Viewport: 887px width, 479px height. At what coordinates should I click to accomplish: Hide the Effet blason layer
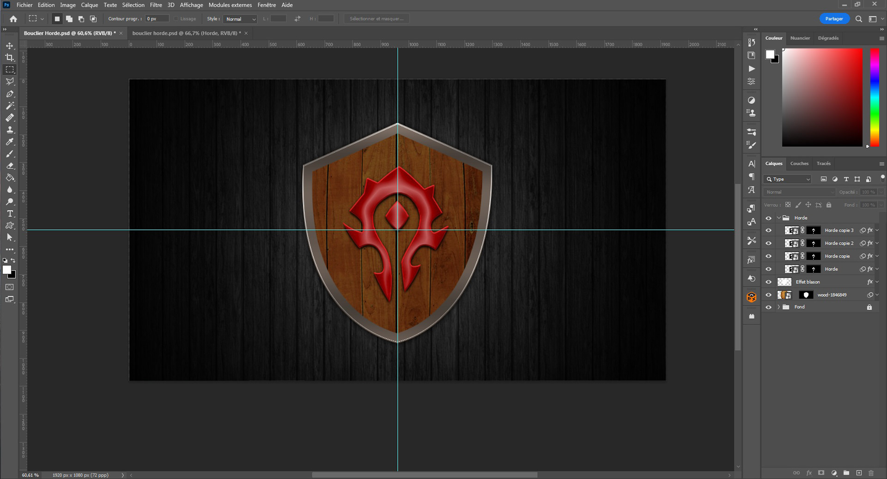tap(768, 282)
